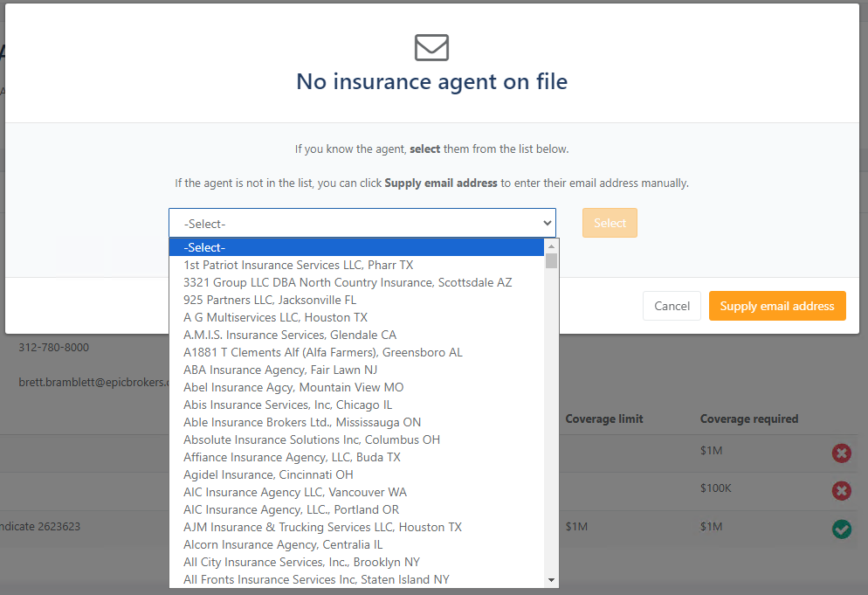The image size is (868, 595).
Task: Click the green checkmark icon in the $1M row
Action: [842, 529]
